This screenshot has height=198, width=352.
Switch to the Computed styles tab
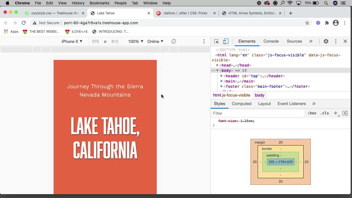241,104
